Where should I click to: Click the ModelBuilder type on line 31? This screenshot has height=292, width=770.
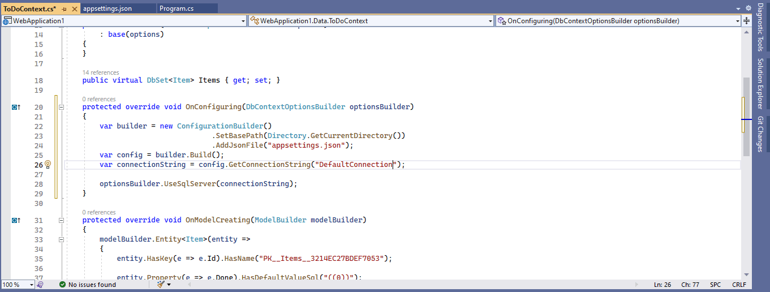pos(280,220)
